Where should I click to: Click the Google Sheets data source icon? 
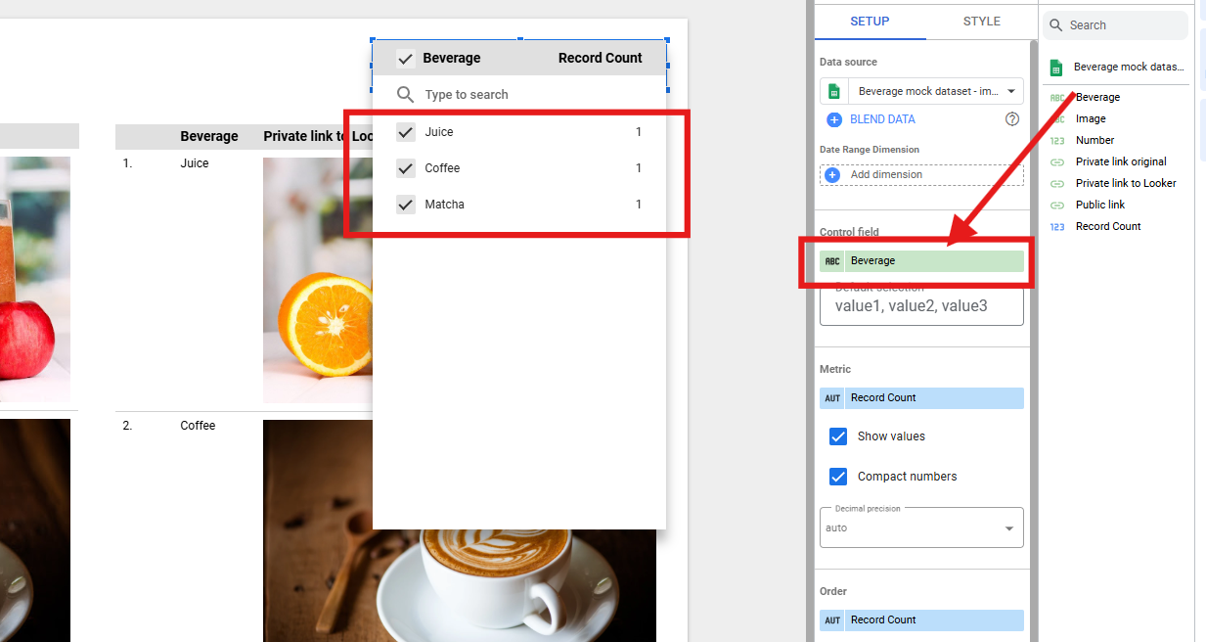(834, 91)
